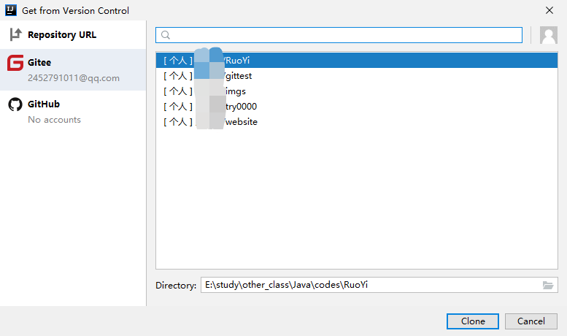Select the website repository row
Screen dimensions: 567x336
pyautogui.click(x=357, y=122)
